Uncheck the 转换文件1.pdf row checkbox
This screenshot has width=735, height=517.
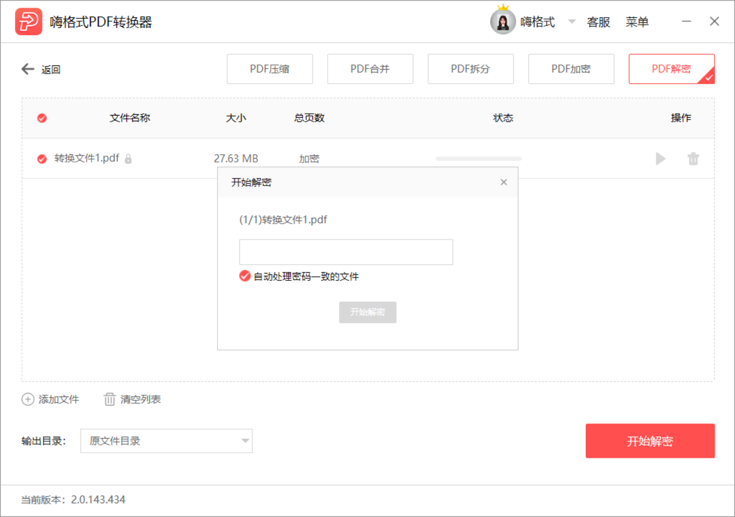click(42, 159)
